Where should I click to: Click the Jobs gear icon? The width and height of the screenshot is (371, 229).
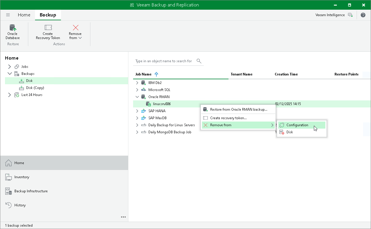[17, 67]
